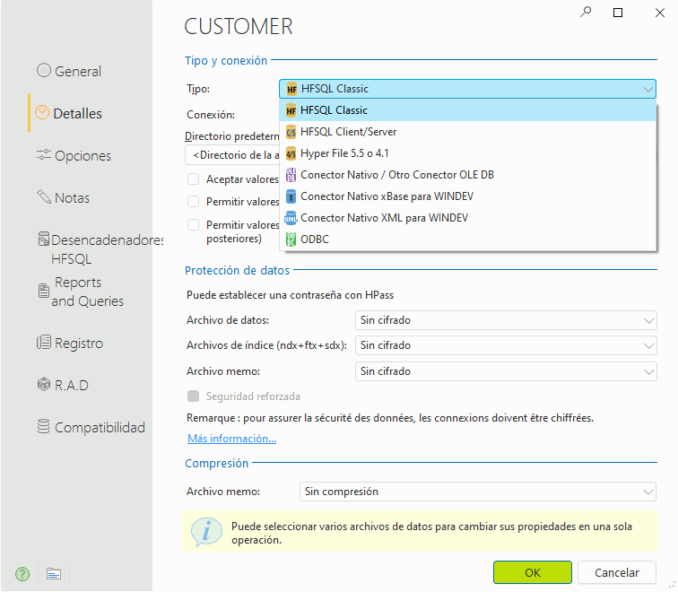Viewport: 678px width, 592px height.
Task: Confirm with the OK button
Action: click(x=533, y=572)
